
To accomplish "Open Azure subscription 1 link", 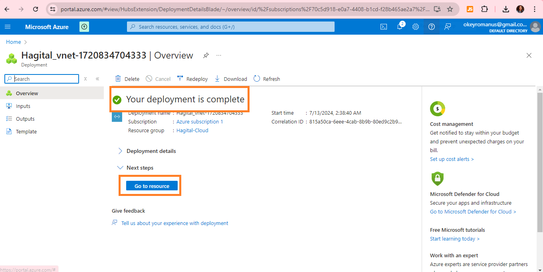I will 200,122.
